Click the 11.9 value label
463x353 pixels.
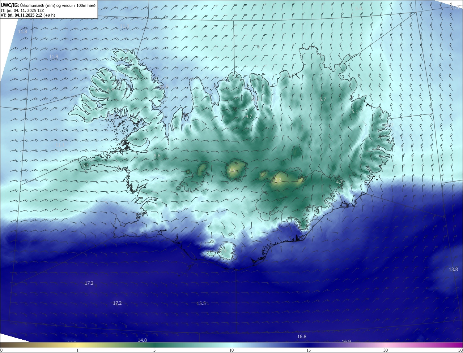(x=54, y=57)
